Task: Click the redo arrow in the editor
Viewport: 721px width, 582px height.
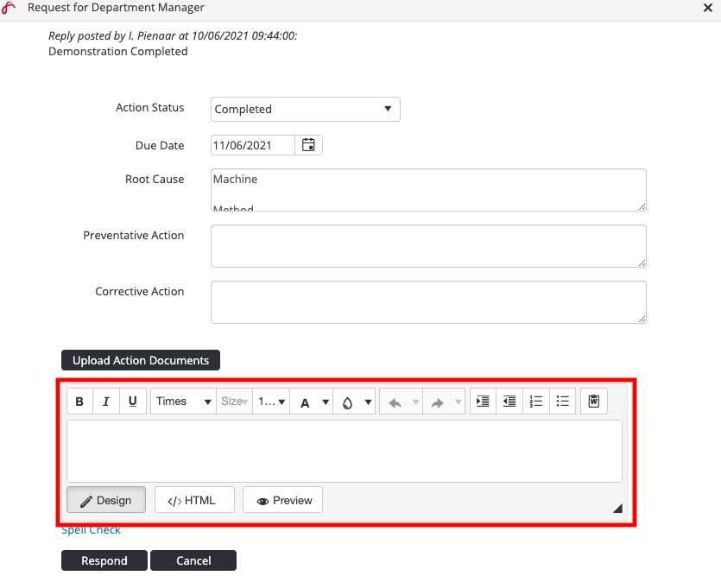Action: click(x=437, y=402)
